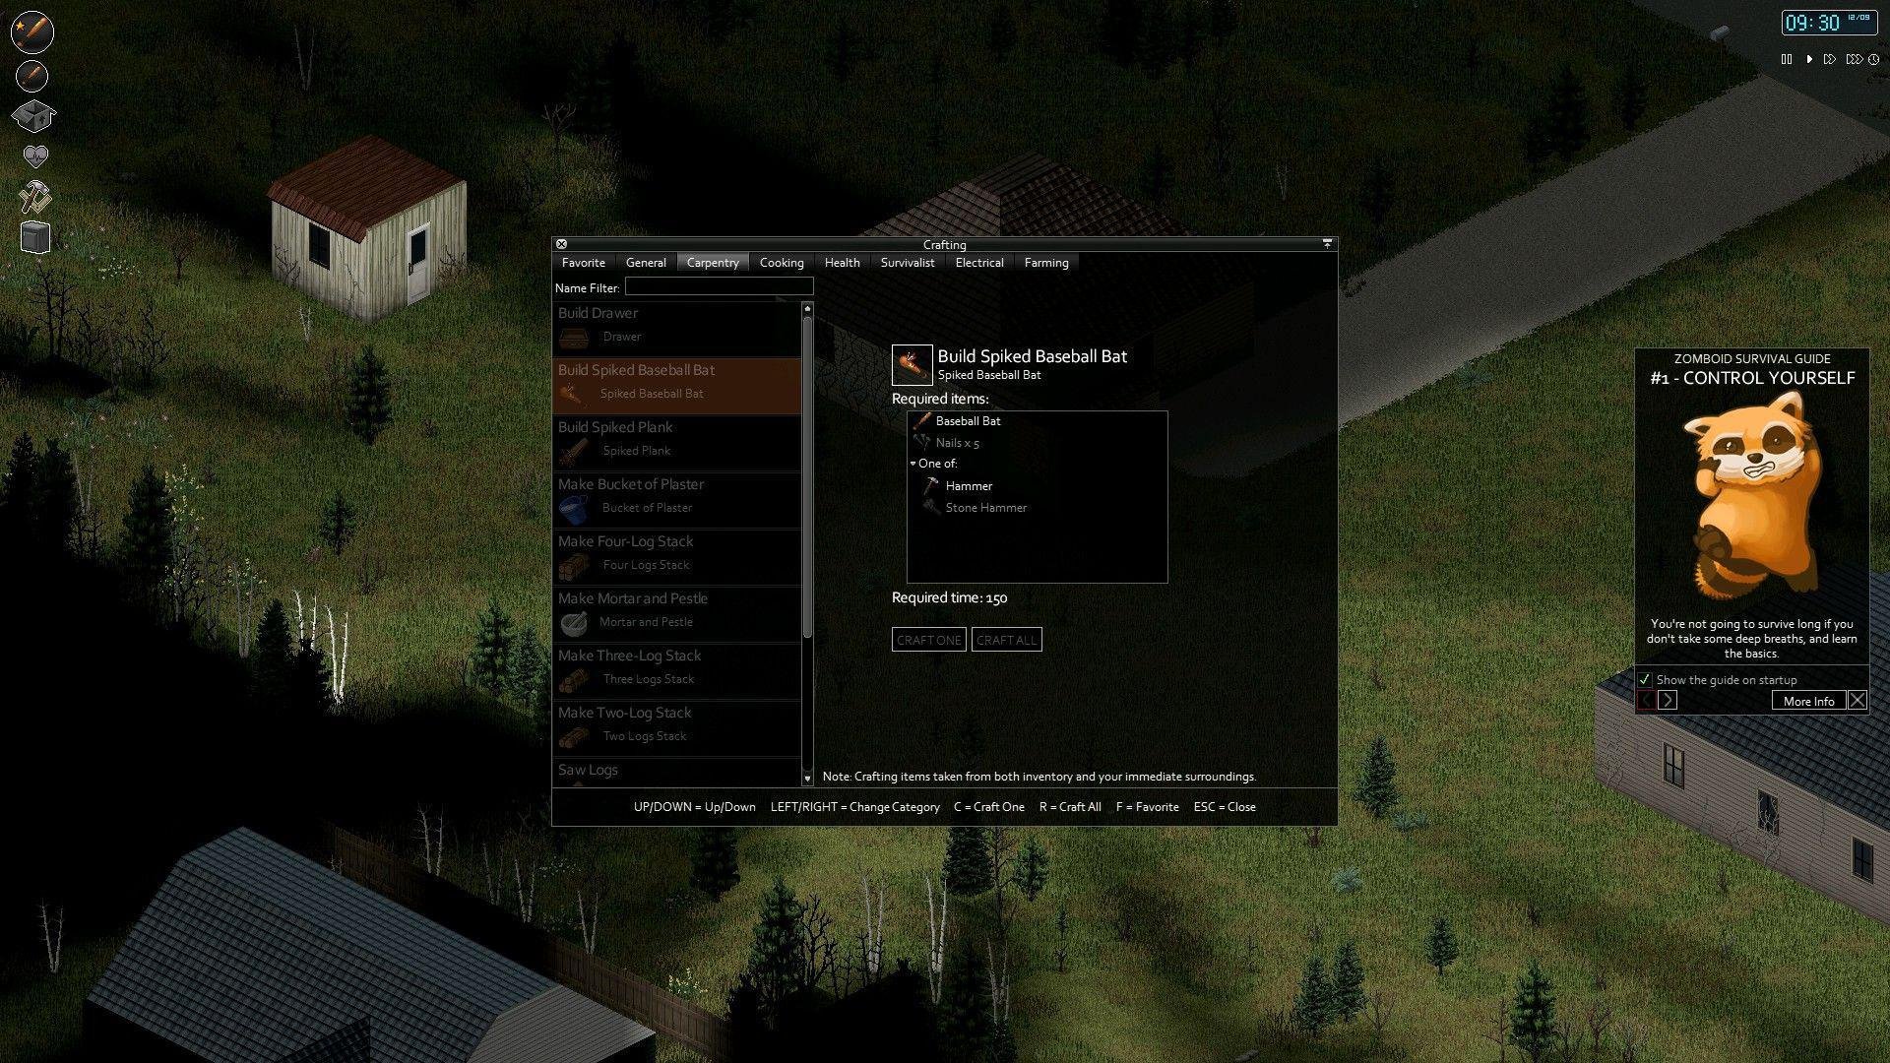1890x1063 pixels.
Task: Click the Baseball Bat required item icon
Action: (x=921, y=420)
